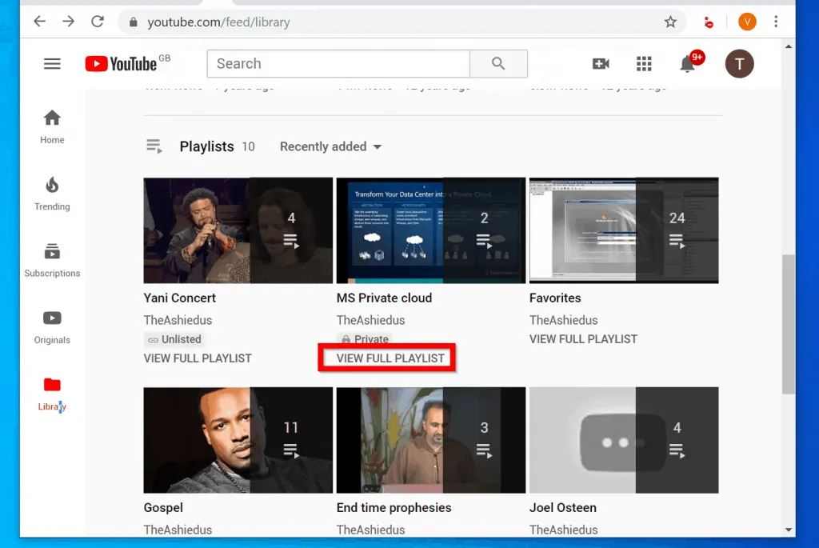Open the Yani Concert playlist thumbnail
819x548 pixels.
(x=238, y=230)
